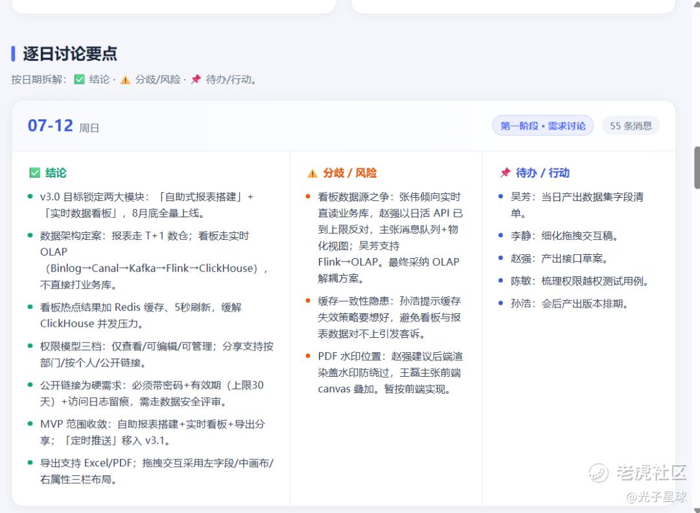Screen dimensions: 700x513
Task: Click the 第一阶段 · 需求讨论 tag
Action: click(543, 126)
